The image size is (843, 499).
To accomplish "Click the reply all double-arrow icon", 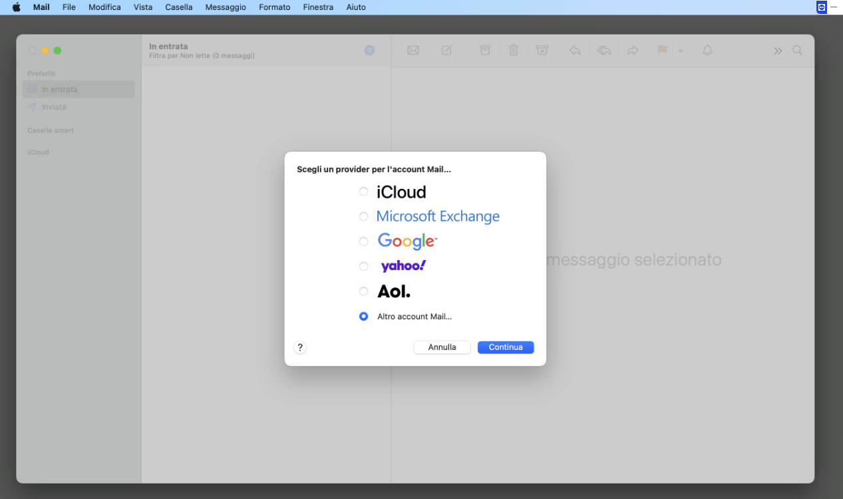I will pos(604,51).
